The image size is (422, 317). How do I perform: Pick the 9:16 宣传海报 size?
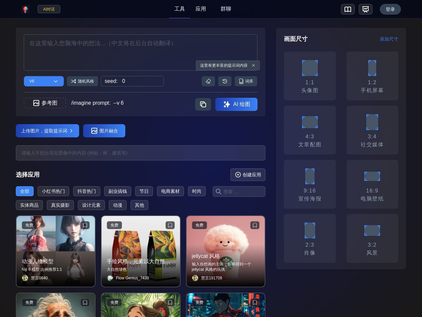click(x=310, y=184)
